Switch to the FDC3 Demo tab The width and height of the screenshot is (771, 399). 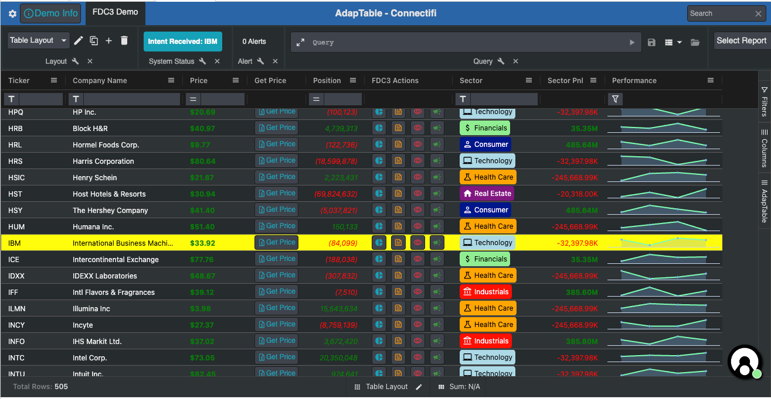point(116,12)
